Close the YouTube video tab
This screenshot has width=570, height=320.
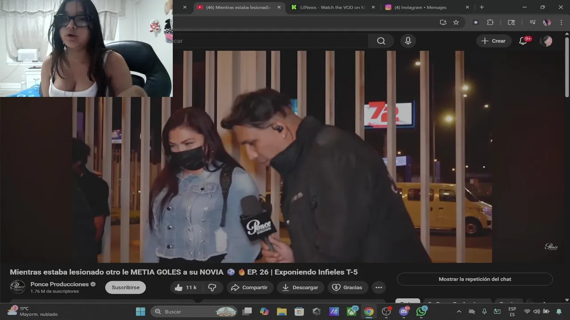[x=279, y=7]
